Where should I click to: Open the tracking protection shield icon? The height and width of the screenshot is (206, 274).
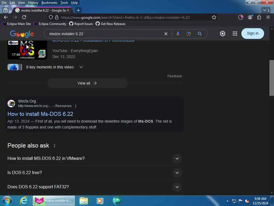51,17
